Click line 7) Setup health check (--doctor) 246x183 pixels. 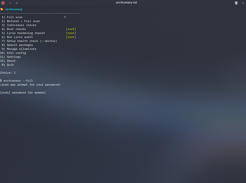pyautogui.click(x=29, y=41)
